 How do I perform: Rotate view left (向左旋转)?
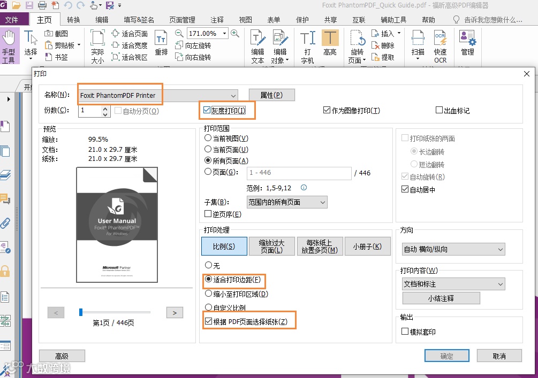[193, 45]
